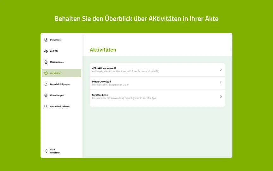Select the Aktivitäten sidebar label

pos(56,73)
